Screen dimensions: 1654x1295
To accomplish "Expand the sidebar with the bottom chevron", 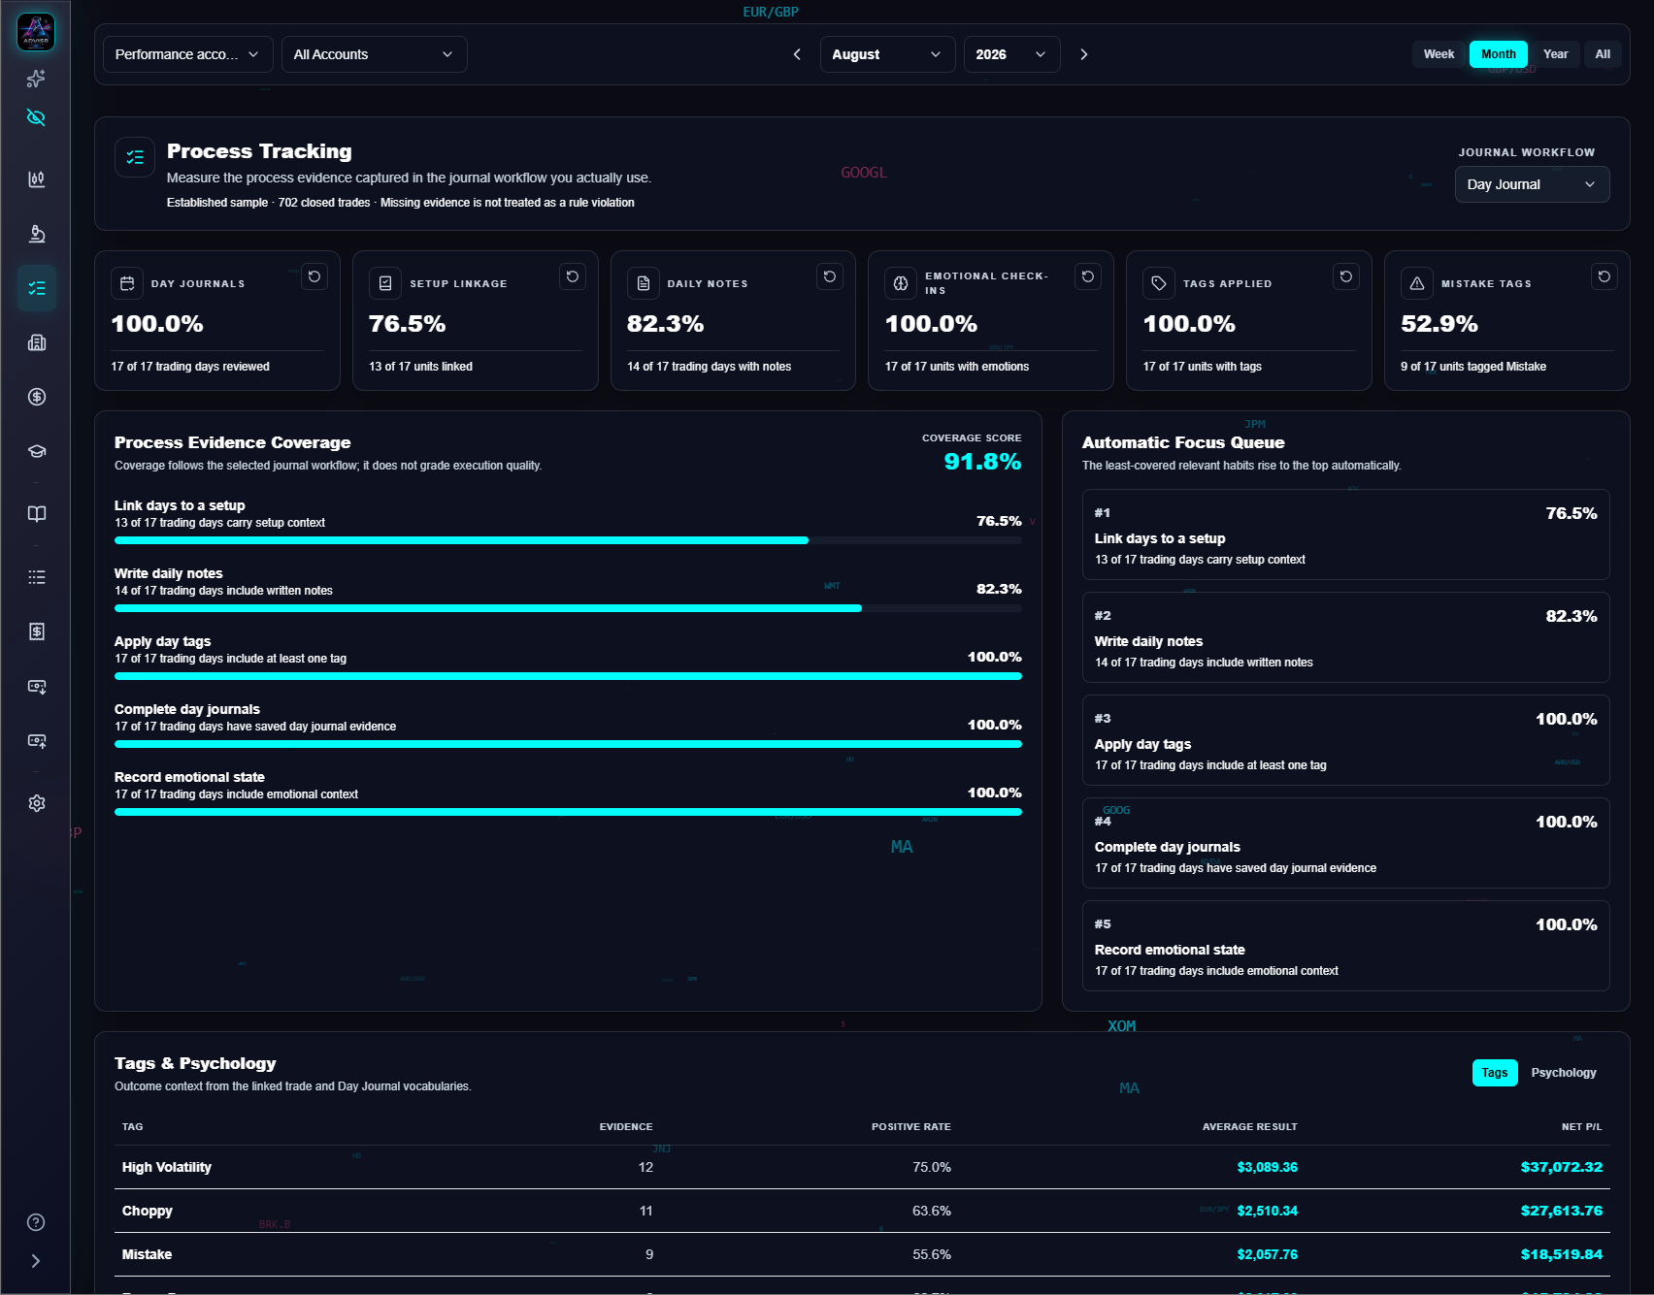I will pos(36,1261).
